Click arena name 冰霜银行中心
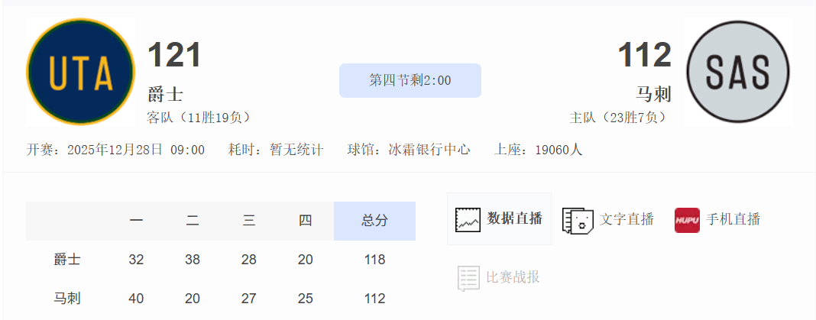 429,150
